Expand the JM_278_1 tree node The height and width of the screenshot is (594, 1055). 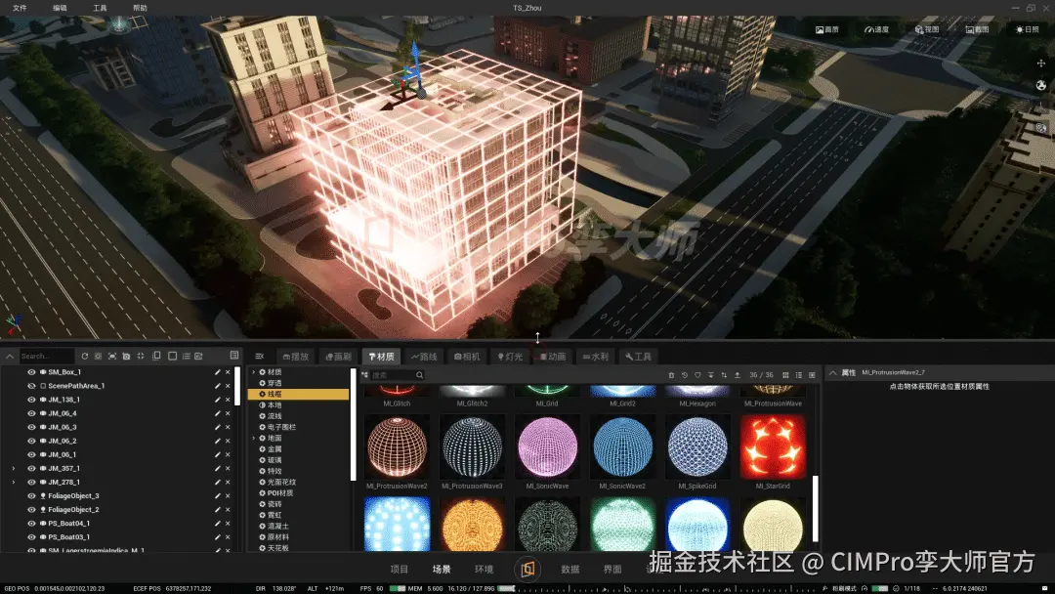click(x=14, y=483)
